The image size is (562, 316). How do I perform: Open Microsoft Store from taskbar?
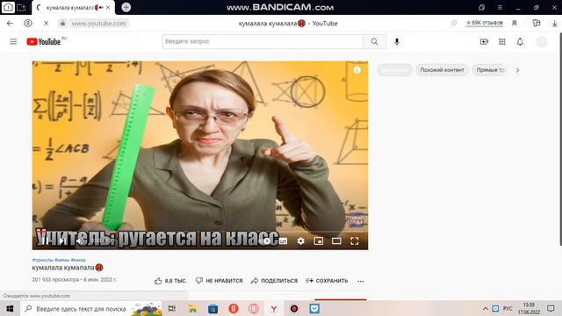click(213, 308)
